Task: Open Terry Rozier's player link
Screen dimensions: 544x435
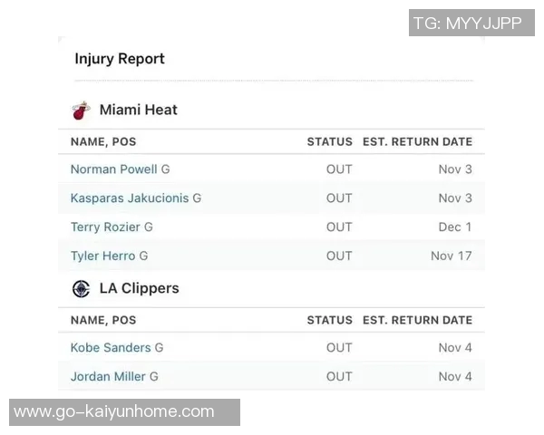Action: [x=106, y=227]
